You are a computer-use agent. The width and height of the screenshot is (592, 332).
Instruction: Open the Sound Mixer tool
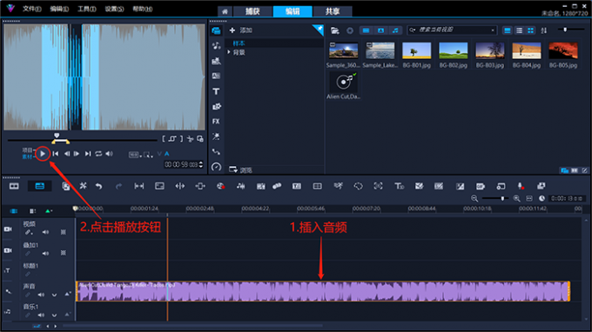point(240,186)
